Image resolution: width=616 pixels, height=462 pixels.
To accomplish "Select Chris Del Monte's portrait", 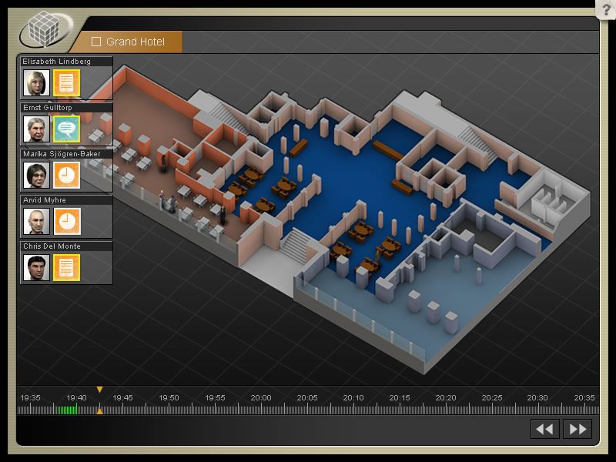I will (36, 267).
